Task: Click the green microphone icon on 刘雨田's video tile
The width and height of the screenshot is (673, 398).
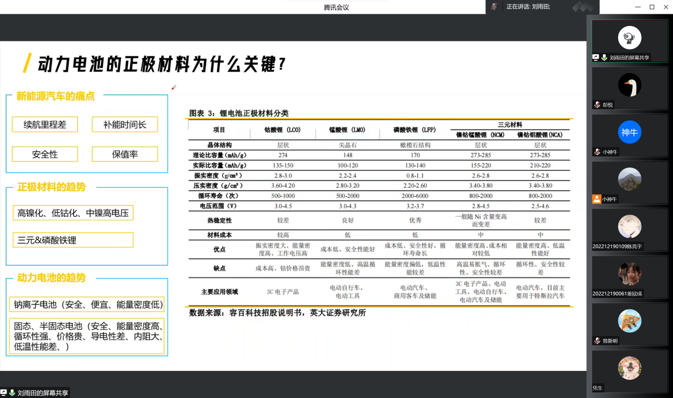Action: (x=604, y=57)
